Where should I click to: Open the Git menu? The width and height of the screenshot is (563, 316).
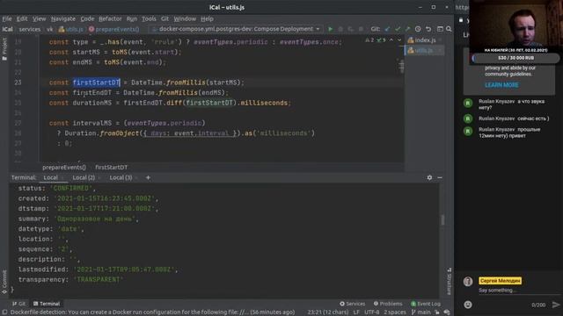[165, 18]
